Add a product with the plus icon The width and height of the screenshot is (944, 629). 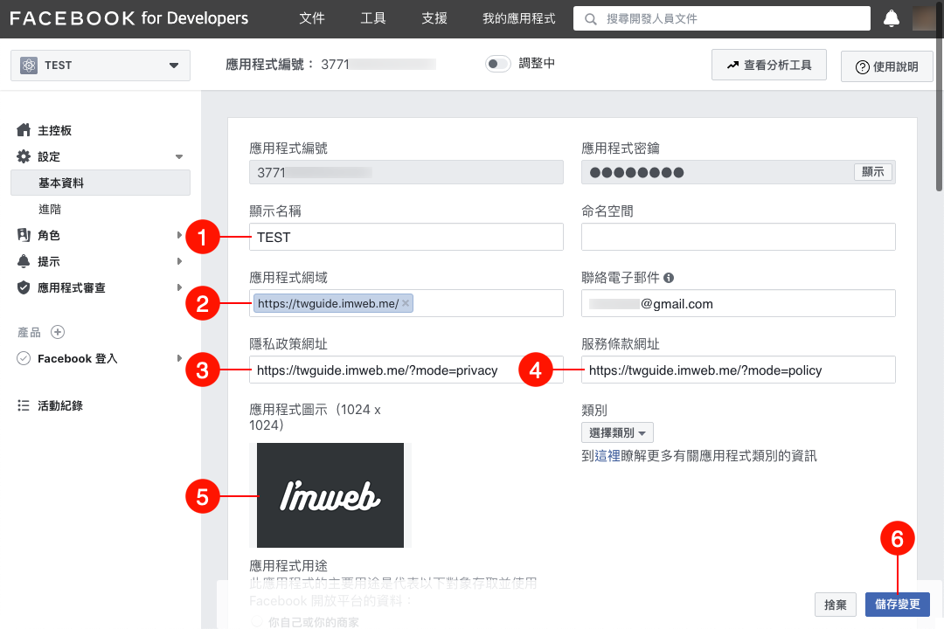(58, 332)
